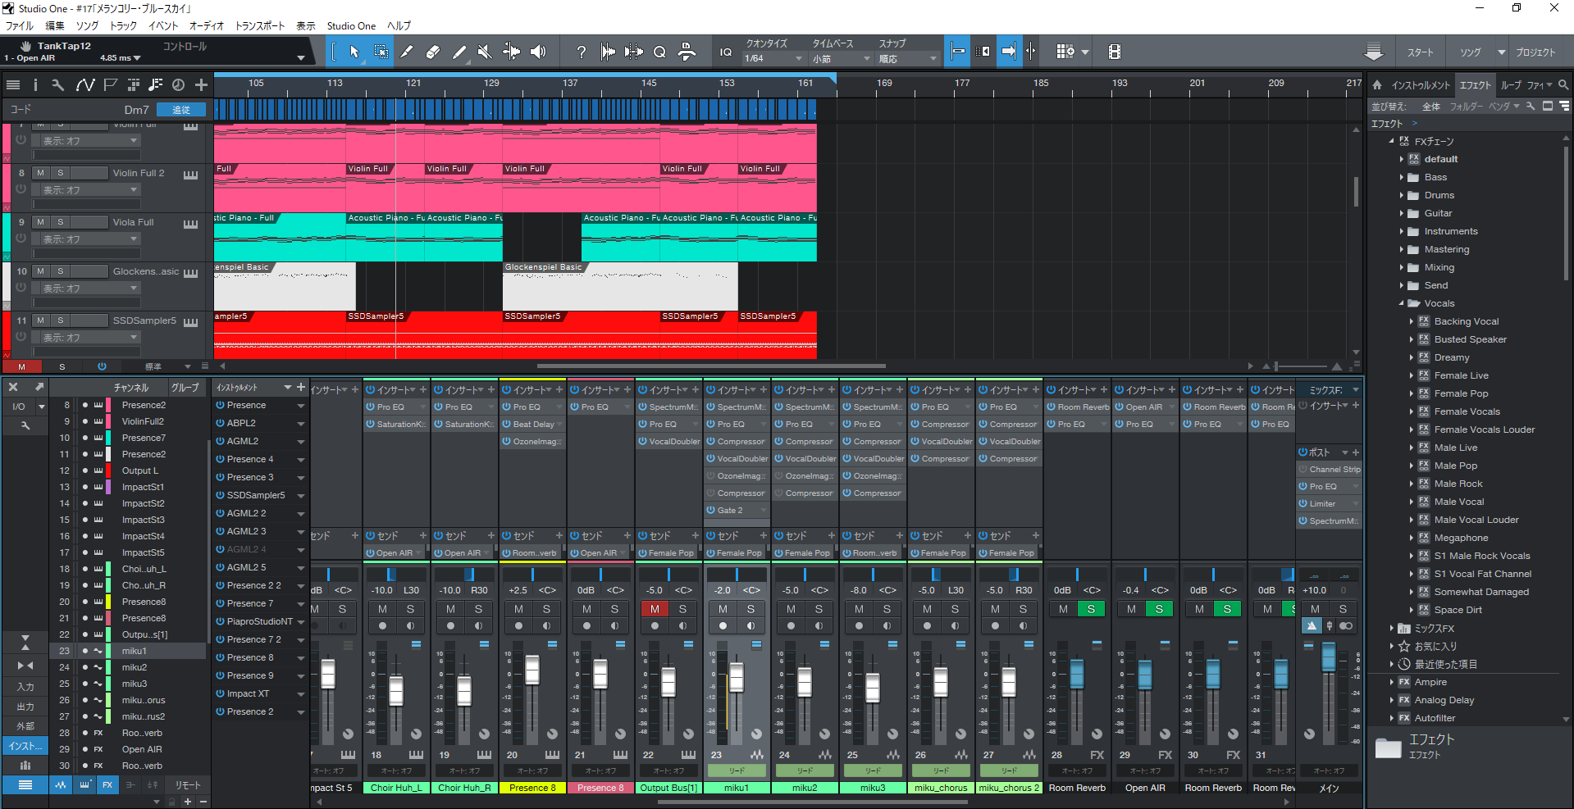Viewport: 1574px width, 809px height.
Task: Expand the Ampire effect entry
Action: 1392,682
